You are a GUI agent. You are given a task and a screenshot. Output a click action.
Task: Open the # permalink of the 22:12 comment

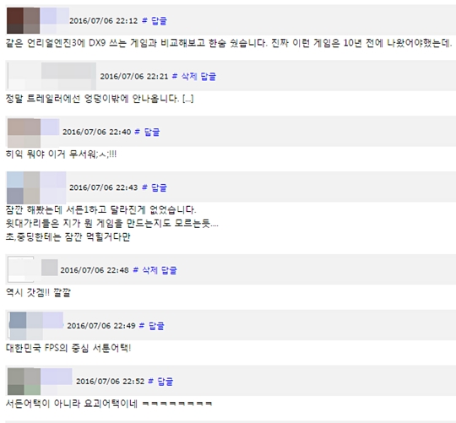[144, 20]
